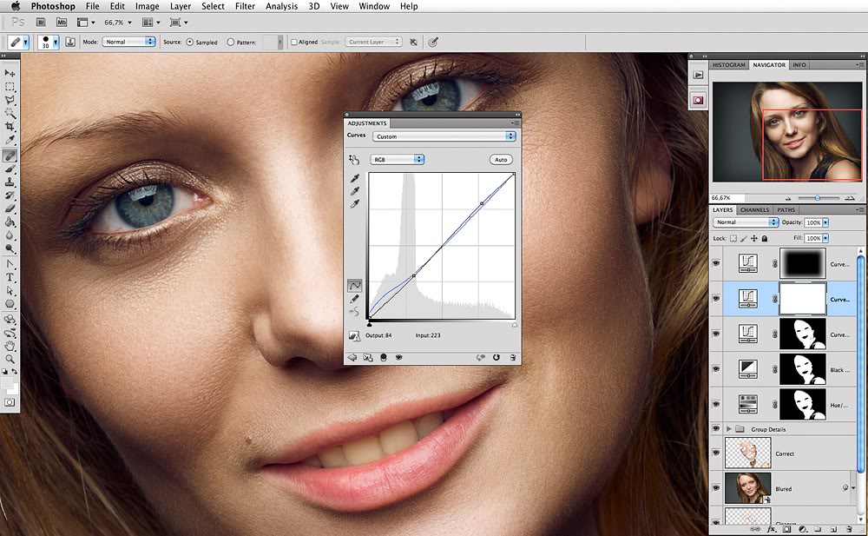This screenshot has width=868, height=536.
Task: Click the Auto button in Curves
Action: click(x=500, y=160)
